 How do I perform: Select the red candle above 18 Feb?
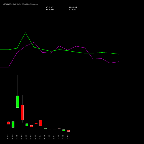68,131
